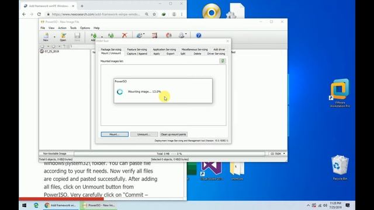The height and width of the screenshot is (210, 374).
Task: Expand the dropdown arrow next to Add
Action: pyautogui.click(x=102, y=37)
